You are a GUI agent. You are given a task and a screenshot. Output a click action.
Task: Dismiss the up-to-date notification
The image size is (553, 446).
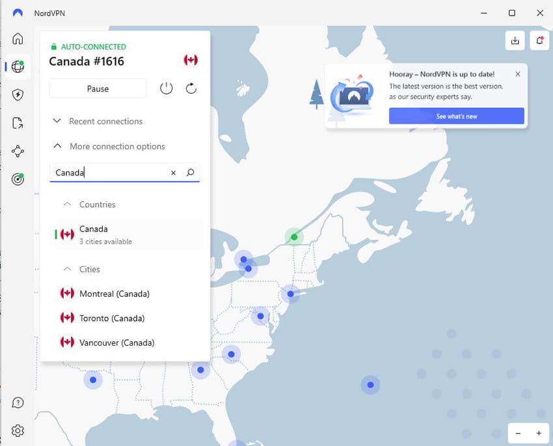point(517,74)
